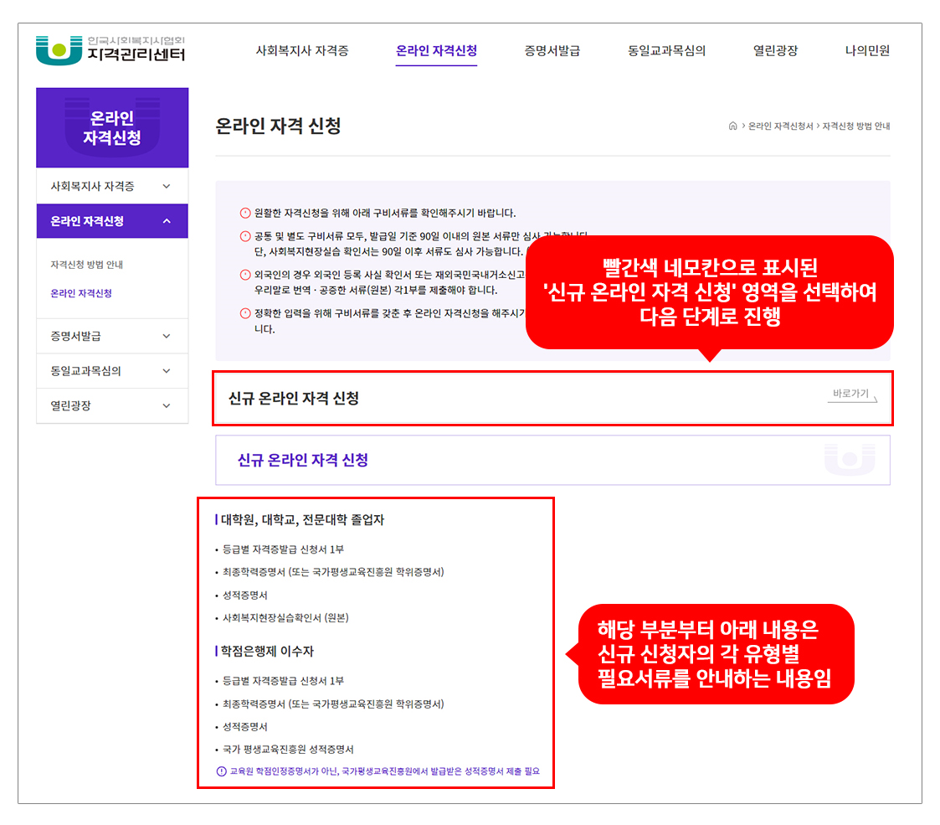The width and height of the screenshot is (940, 825).
Task: Expand 사회복지사 자격증 sidebar chevron
Action: (x=167, y=186)
